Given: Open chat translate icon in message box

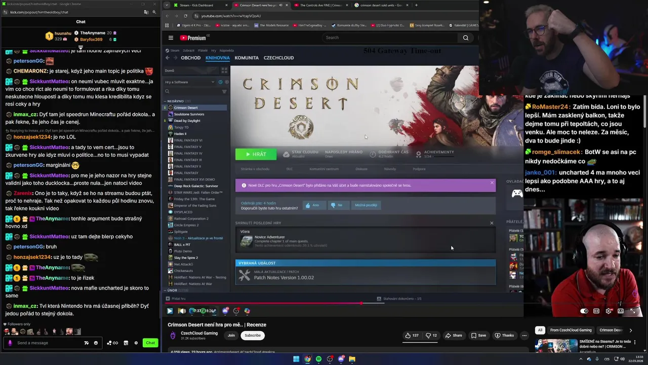Looking at the screenshot, I should click(87, 343).
